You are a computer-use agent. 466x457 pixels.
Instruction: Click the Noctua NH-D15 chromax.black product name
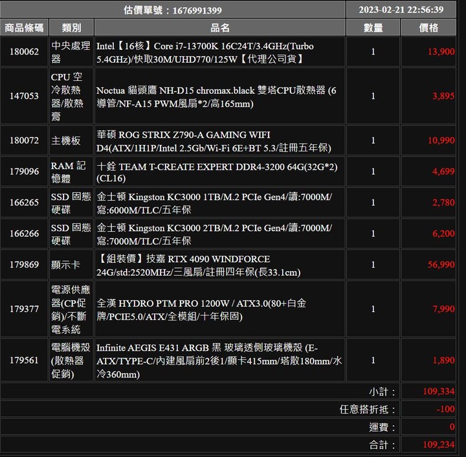click(x=216, y=97)
